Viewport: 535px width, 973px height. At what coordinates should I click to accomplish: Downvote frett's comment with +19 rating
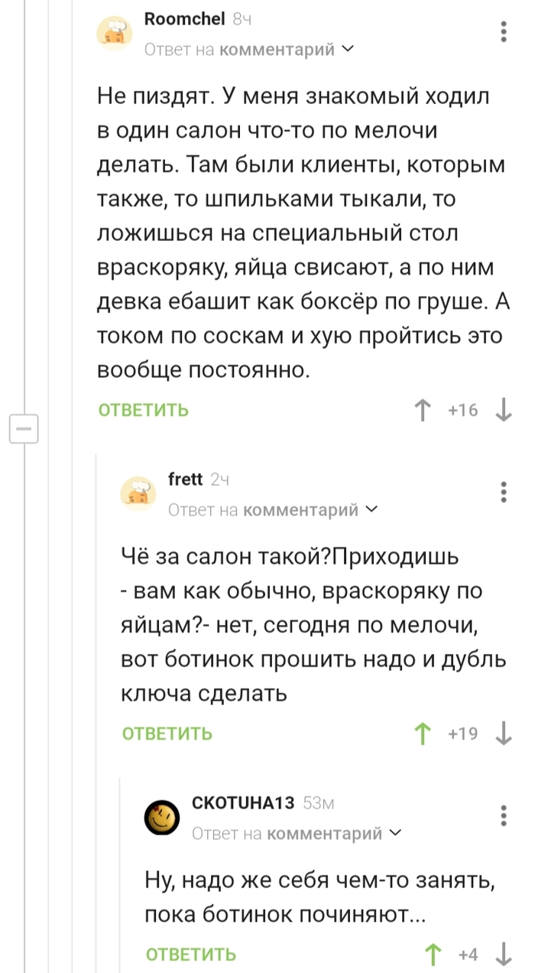(503, 734)
